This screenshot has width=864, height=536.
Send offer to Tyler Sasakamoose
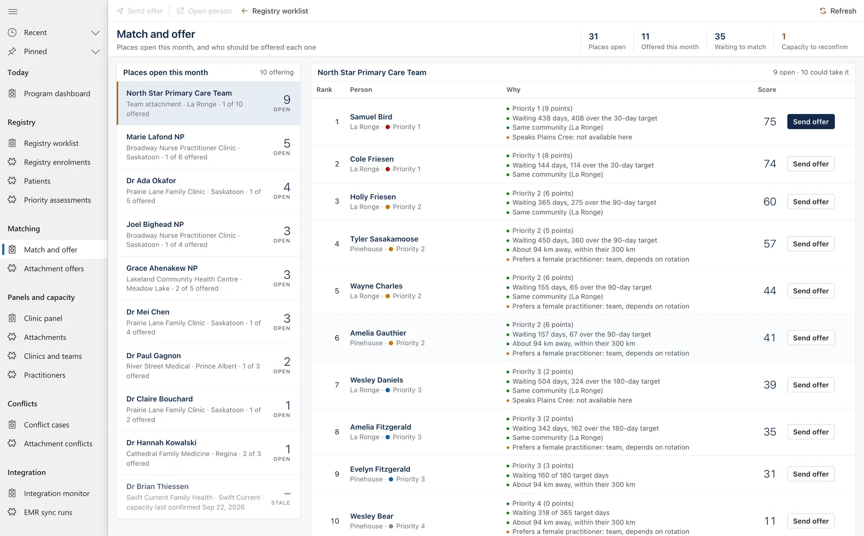pos(811,244)
